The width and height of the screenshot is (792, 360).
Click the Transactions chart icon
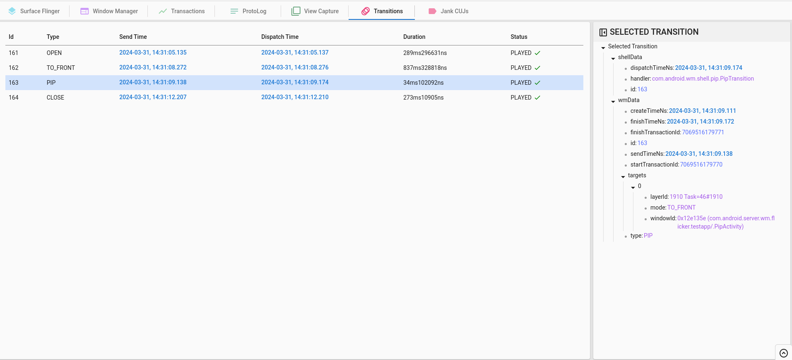(x=163, y=11)
